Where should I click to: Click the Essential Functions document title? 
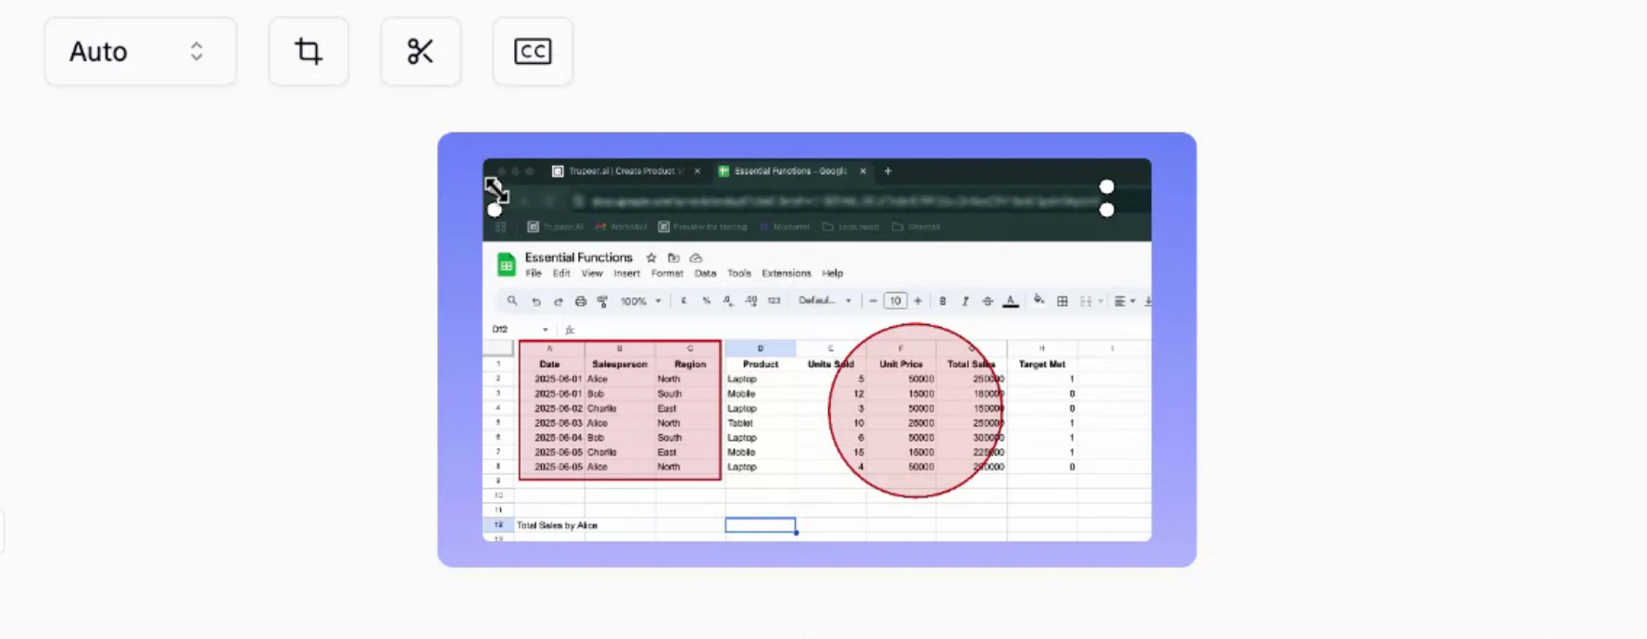pyautogui.click(x=578, y=257)
